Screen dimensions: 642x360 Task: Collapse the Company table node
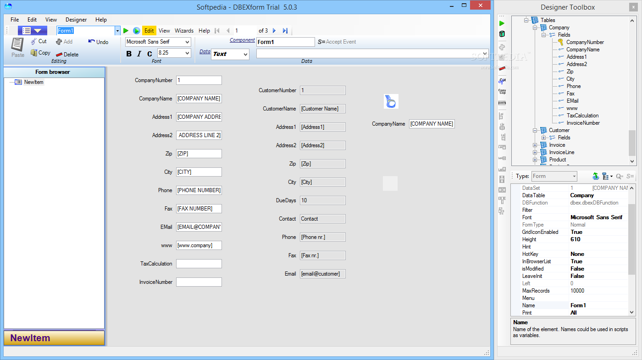pyautogui.click(x=535, y=28)
